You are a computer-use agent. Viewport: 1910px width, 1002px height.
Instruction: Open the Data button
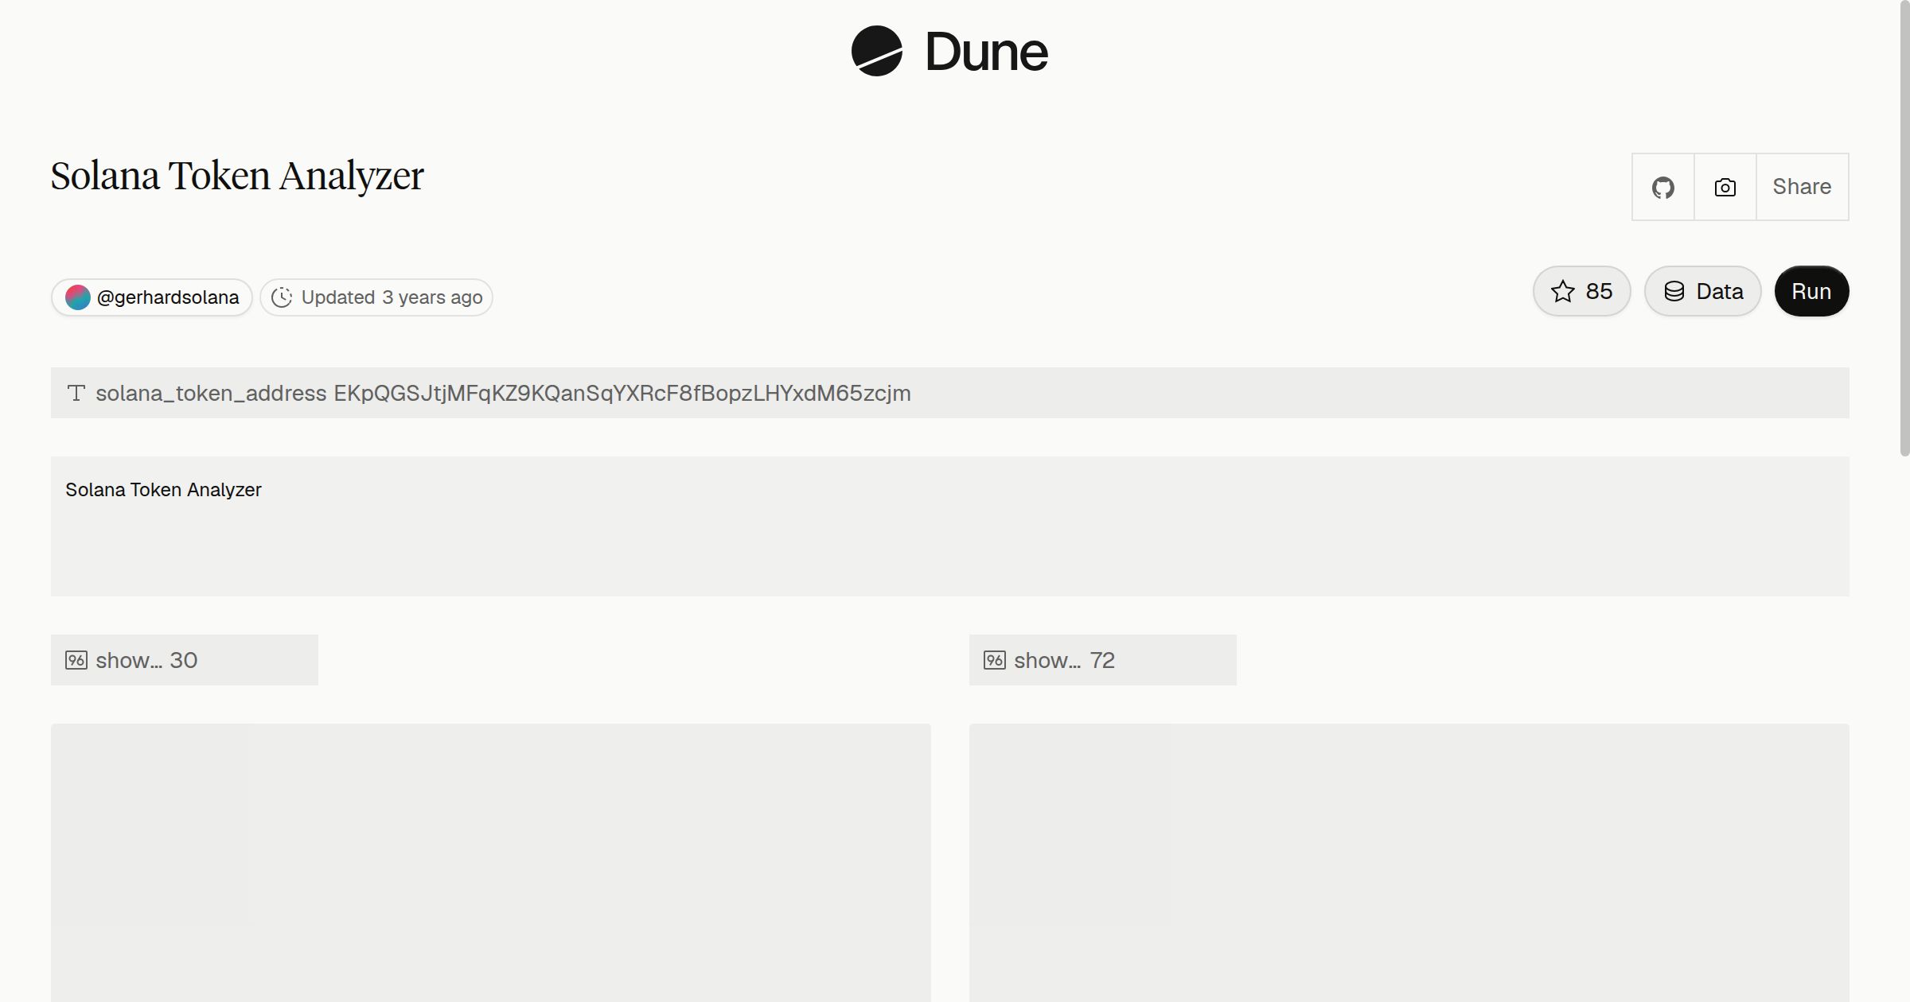[x=1702, y=291]
